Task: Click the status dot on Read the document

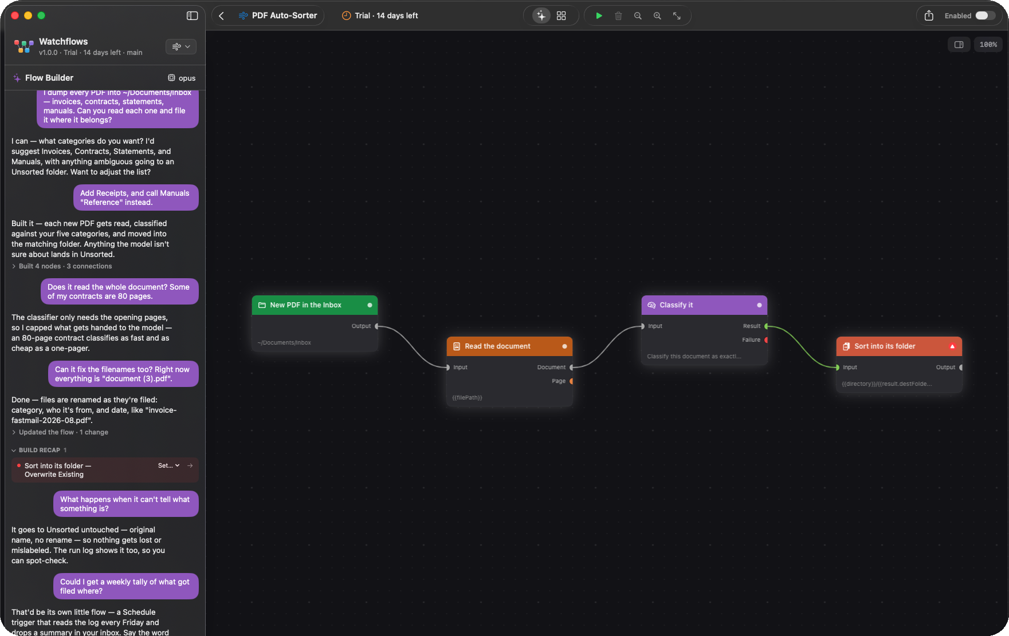Action: 564,346
